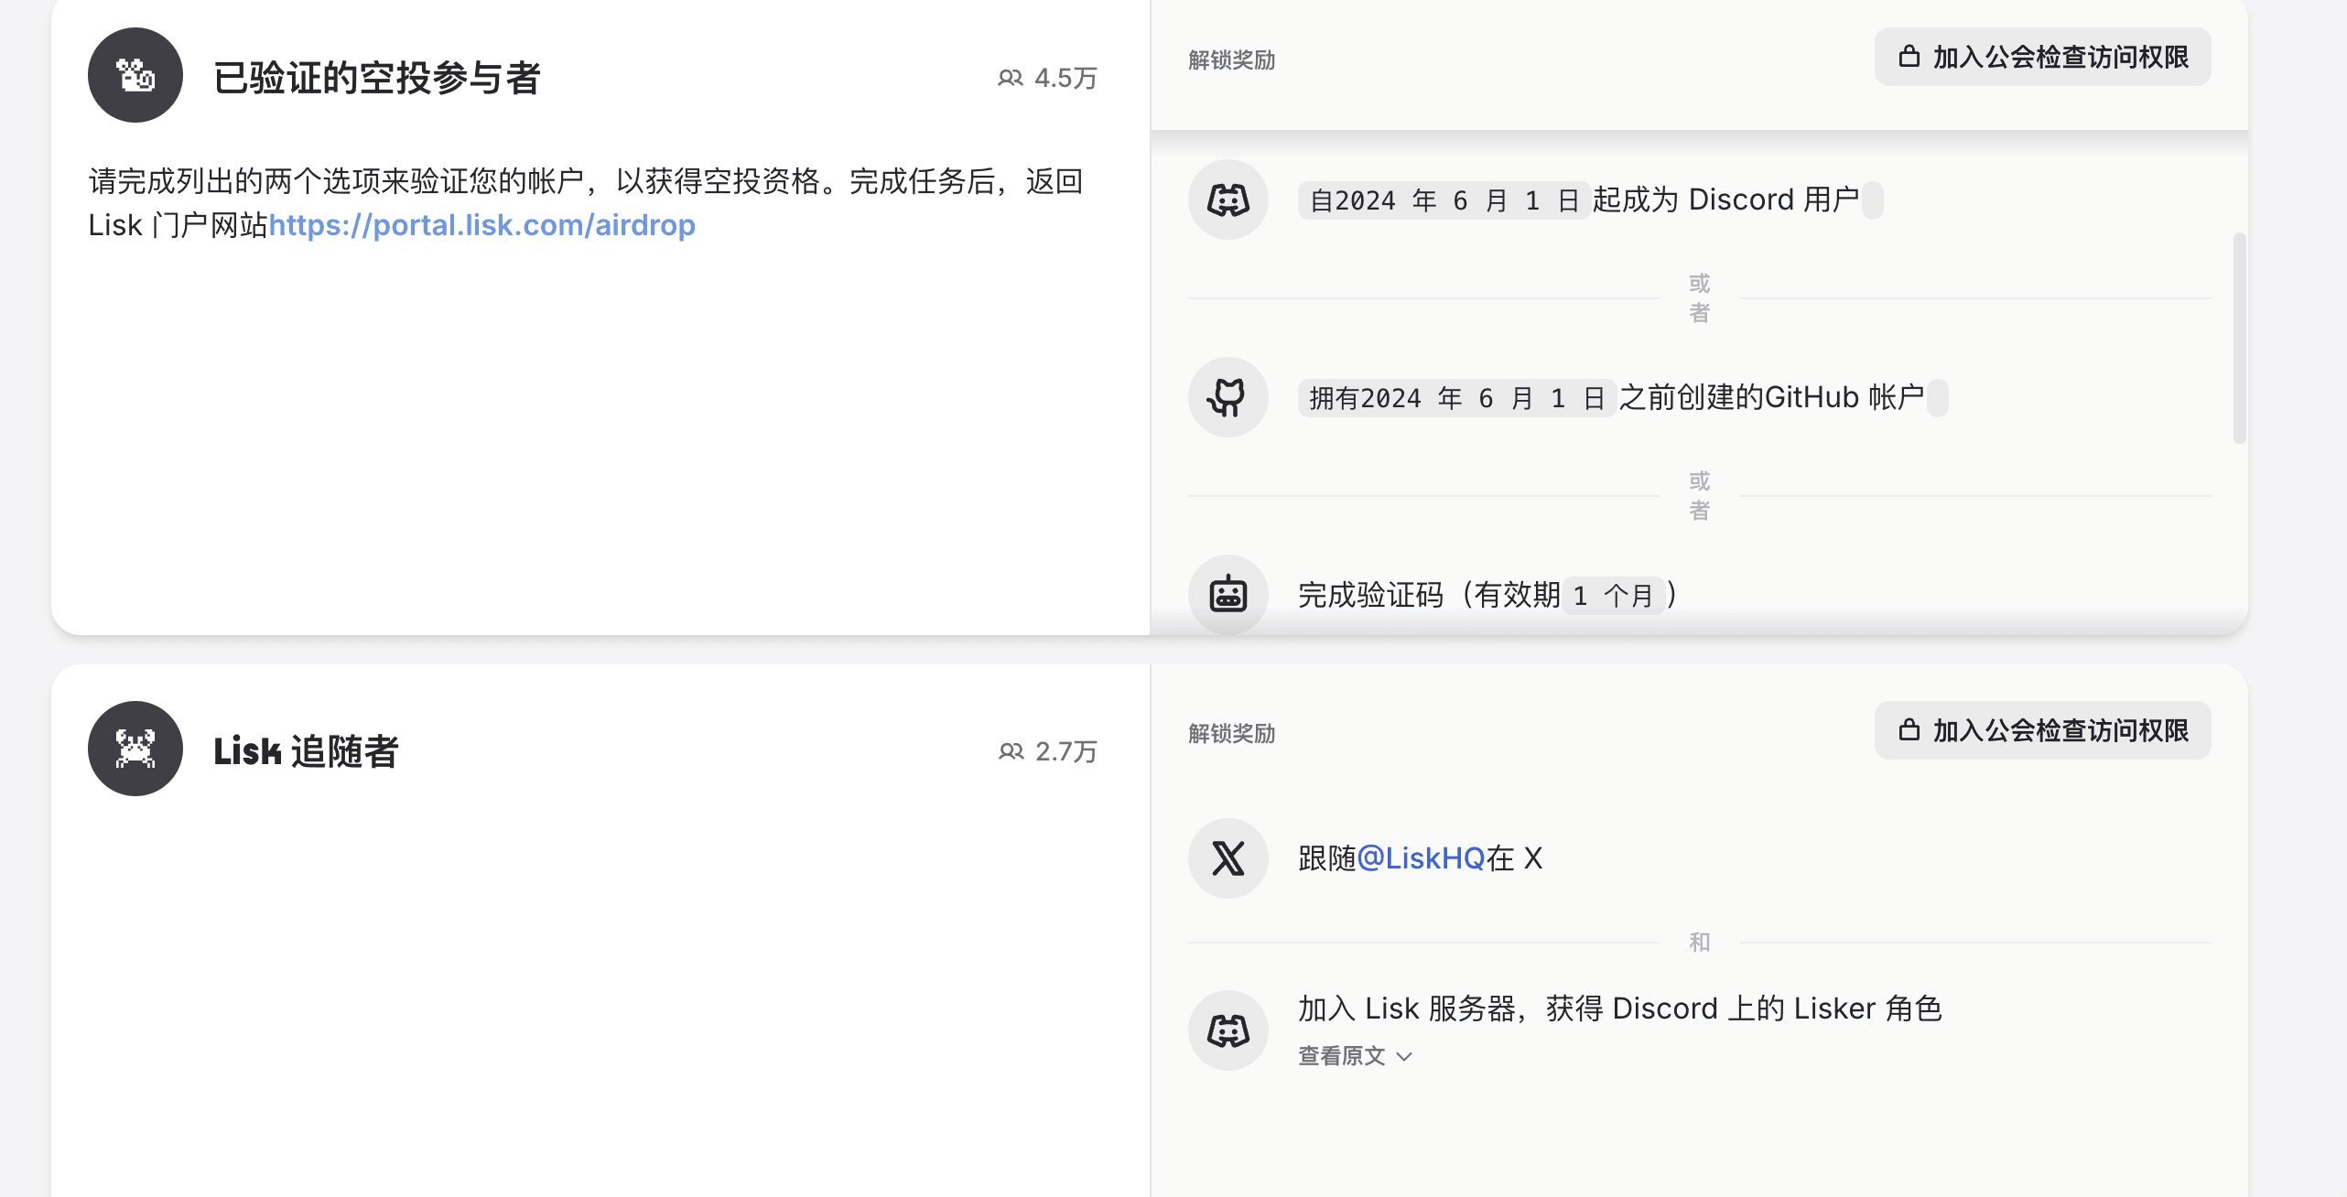The width and height of the screenshot is (2347, 1197).
Task: Open the @LiskHQ profile link
Action: tap(1420, 858)
